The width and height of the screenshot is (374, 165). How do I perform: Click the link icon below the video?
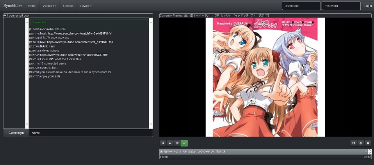click(x=361, y=143)
